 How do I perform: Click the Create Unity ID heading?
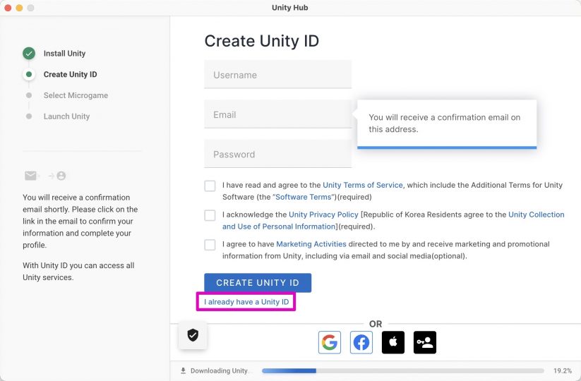pos(262,41)
